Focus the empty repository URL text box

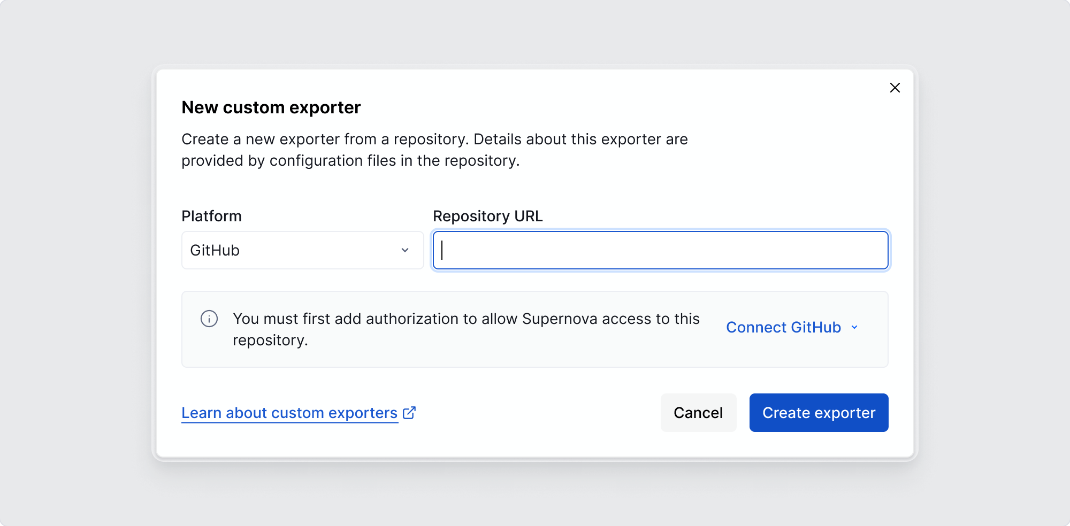[660, 250]
